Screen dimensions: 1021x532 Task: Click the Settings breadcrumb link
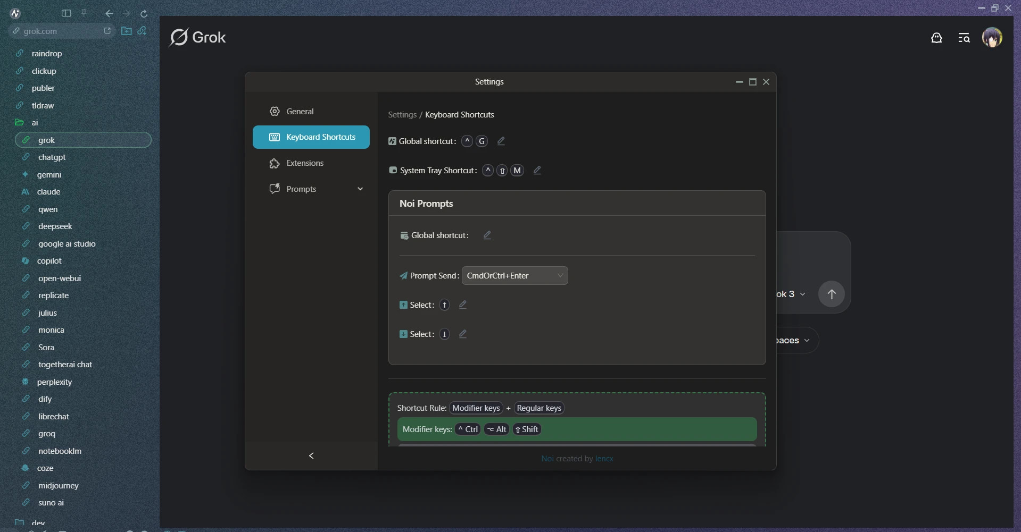(402, 115)
